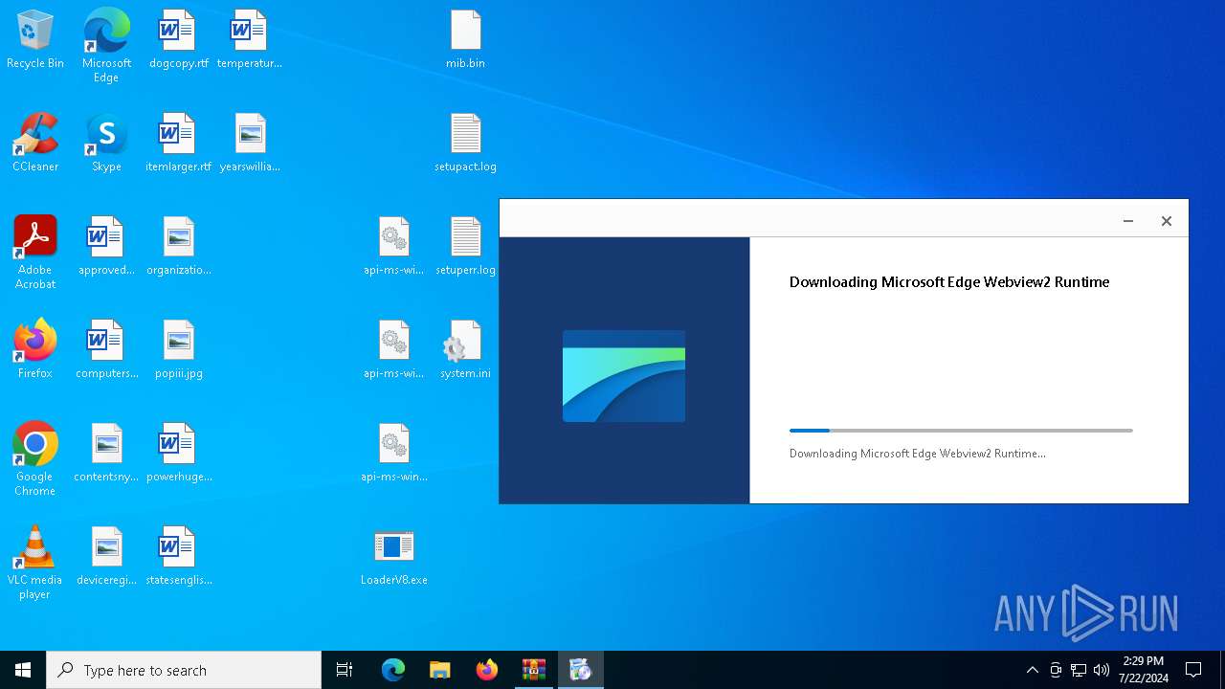
Task: Open the volume control tray icon
Action: (1102, 670)
